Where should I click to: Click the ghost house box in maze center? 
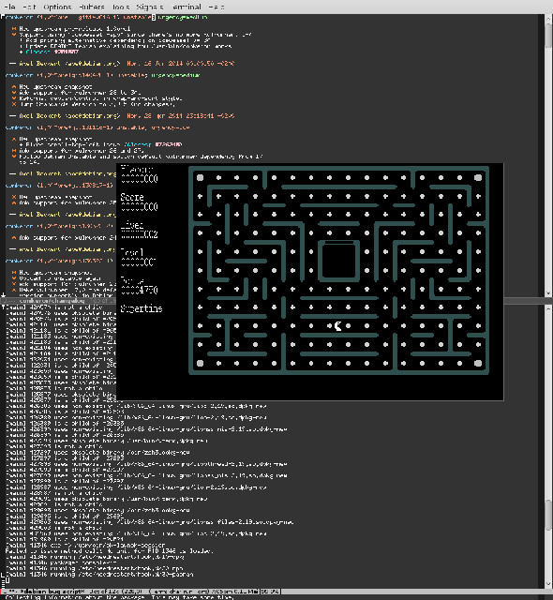coord(339,261)
